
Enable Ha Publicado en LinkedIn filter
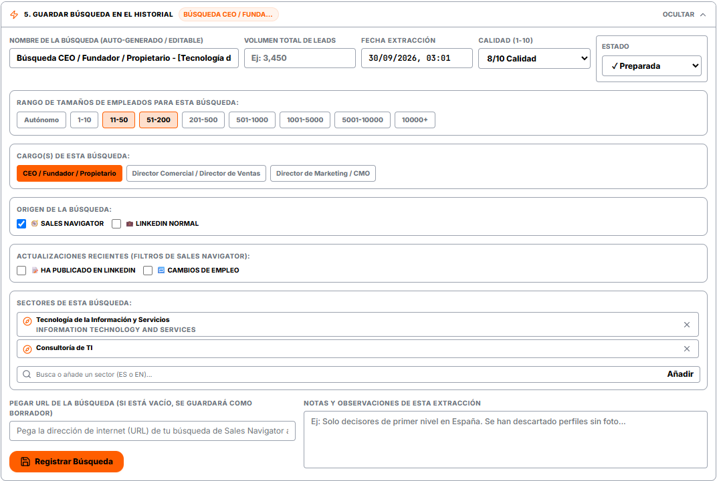point(21,271)
